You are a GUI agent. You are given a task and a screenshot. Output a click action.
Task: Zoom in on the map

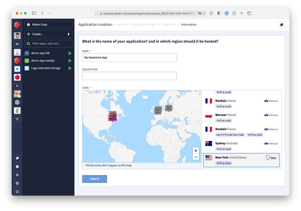click(196, 150)
